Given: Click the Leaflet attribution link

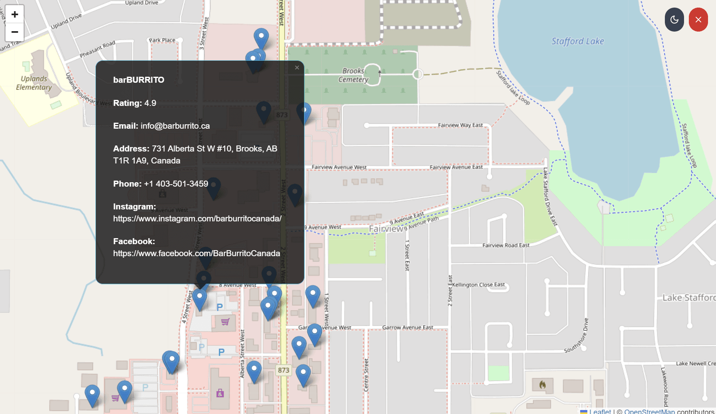Looking at the screenshot, I should pyautogui.click(x=600, y=411).
